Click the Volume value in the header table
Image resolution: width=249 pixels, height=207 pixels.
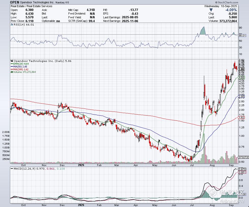[x=228, y=21]
